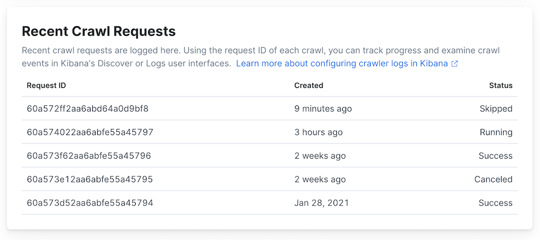
Task: Click '2 weeks ago' in the Canceled row
Action: [320, 180]
